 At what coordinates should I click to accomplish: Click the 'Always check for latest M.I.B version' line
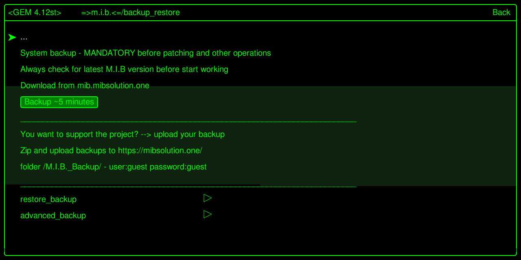pos(124,69)
